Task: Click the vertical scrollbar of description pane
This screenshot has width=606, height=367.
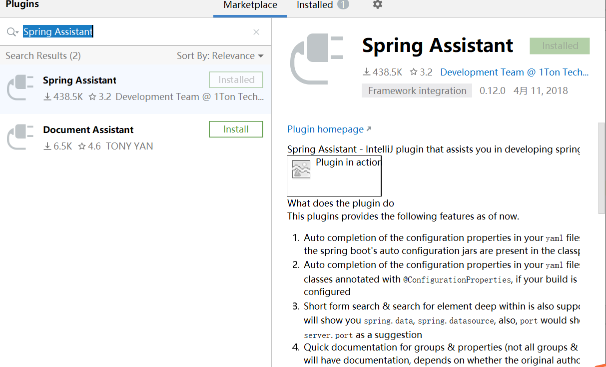Action: point(602,167)
